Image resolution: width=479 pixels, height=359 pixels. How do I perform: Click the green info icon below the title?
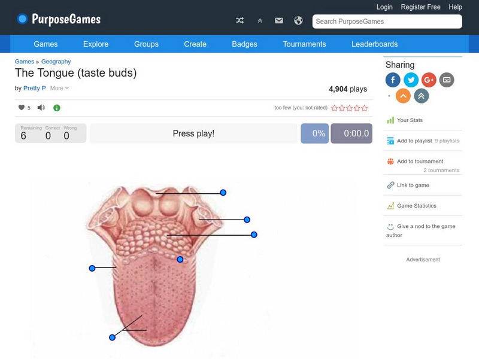(56, 108)
